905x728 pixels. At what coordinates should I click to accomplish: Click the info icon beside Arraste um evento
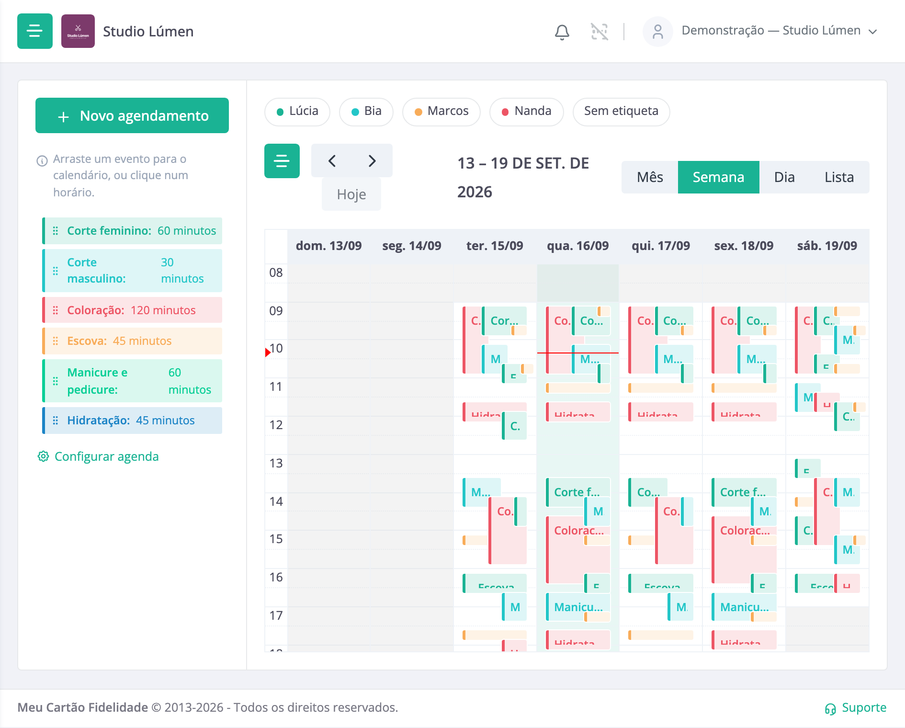tap(42, 160)
